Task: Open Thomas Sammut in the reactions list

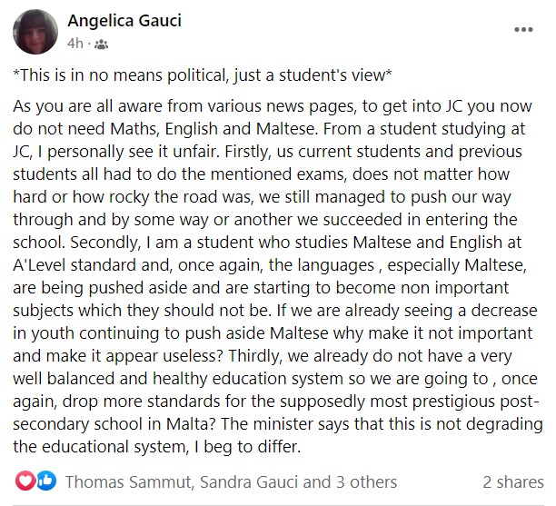Action: click(128, 482)
